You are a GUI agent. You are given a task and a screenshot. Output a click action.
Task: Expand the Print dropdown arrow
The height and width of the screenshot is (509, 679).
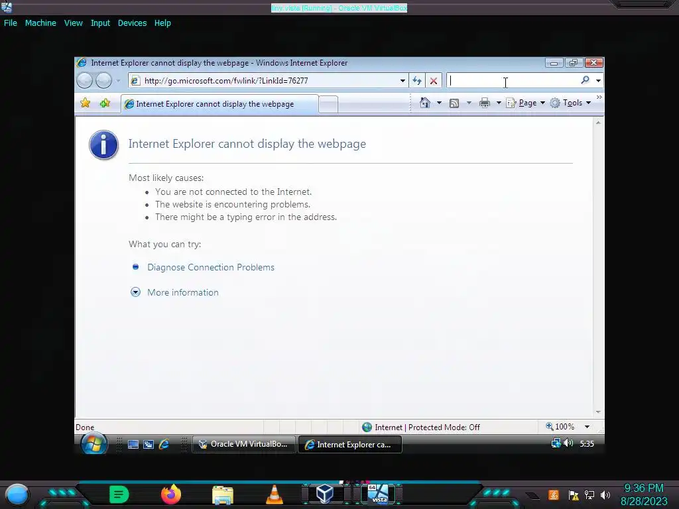499,103
